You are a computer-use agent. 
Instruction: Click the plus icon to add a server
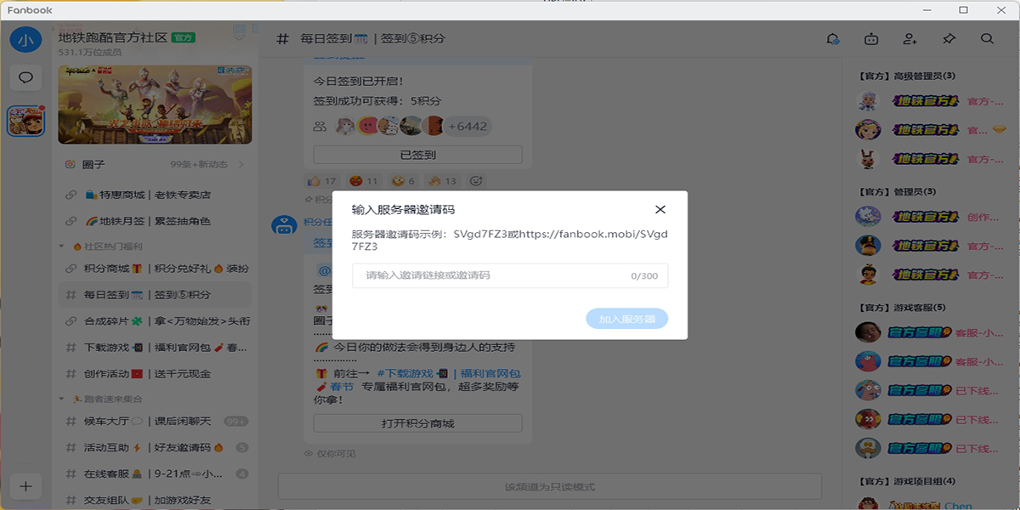coord(25,486)
